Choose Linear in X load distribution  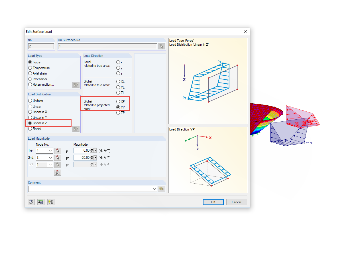30,112
